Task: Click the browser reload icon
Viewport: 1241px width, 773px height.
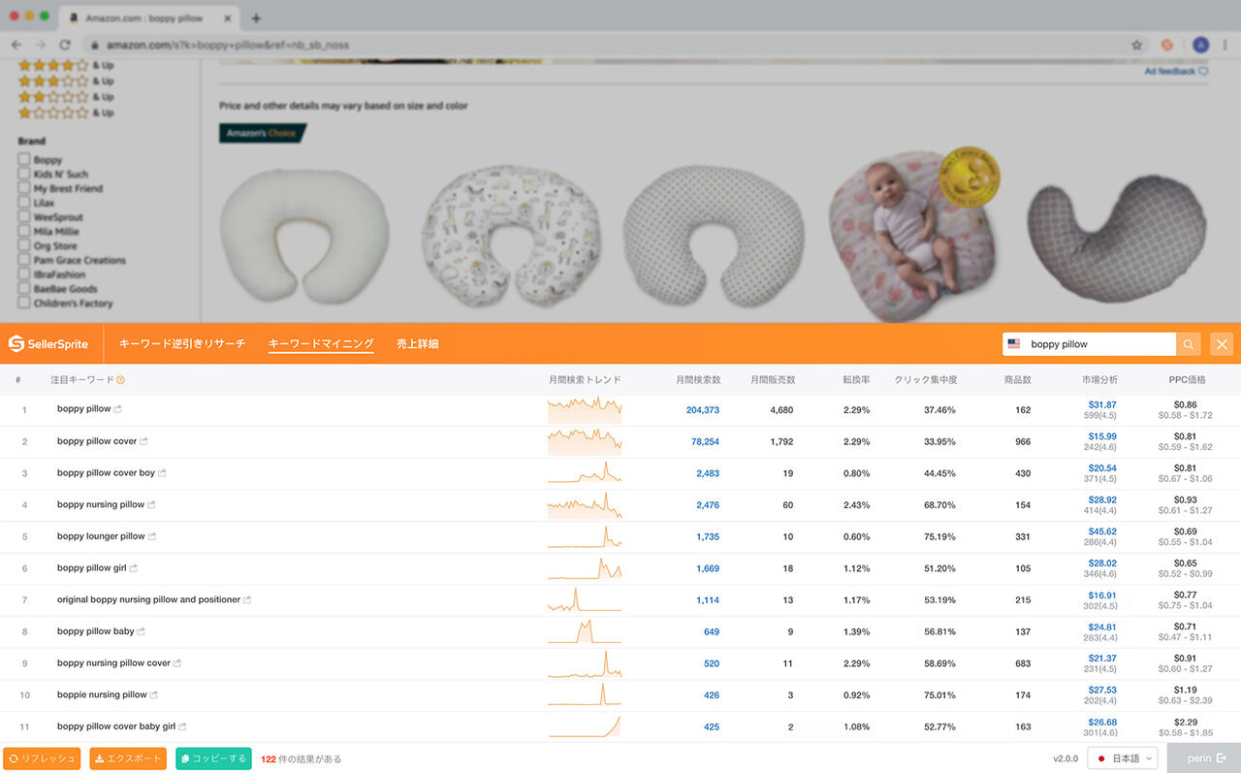Action: coord(65,45)
